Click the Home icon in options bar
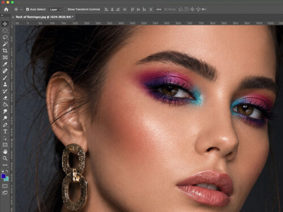Image resolution: width=283 pixels, height=212 pixels. tap(6, 10)
